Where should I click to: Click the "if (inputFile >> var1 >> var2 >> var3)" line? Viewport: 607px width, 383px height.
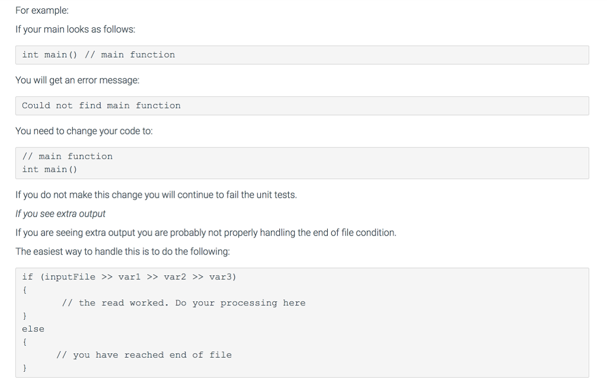129,277
